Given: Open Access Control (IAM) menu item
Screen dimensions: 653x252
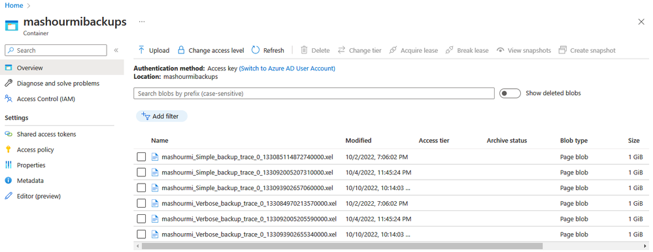Looking at the screenshot, I should (x=46, y=99).
